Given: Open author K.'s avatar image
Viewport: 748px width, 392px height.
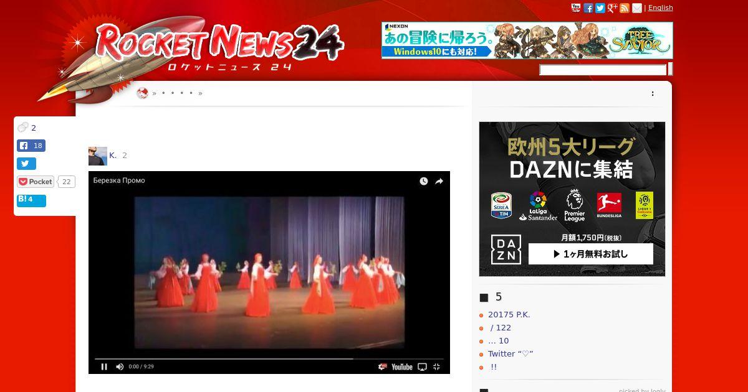Looking at the screenshot, I should coord(98,156).
